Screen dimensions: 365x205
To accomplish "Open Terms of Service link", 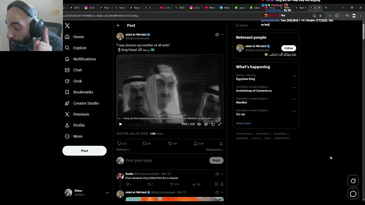I will coord(244,134).
